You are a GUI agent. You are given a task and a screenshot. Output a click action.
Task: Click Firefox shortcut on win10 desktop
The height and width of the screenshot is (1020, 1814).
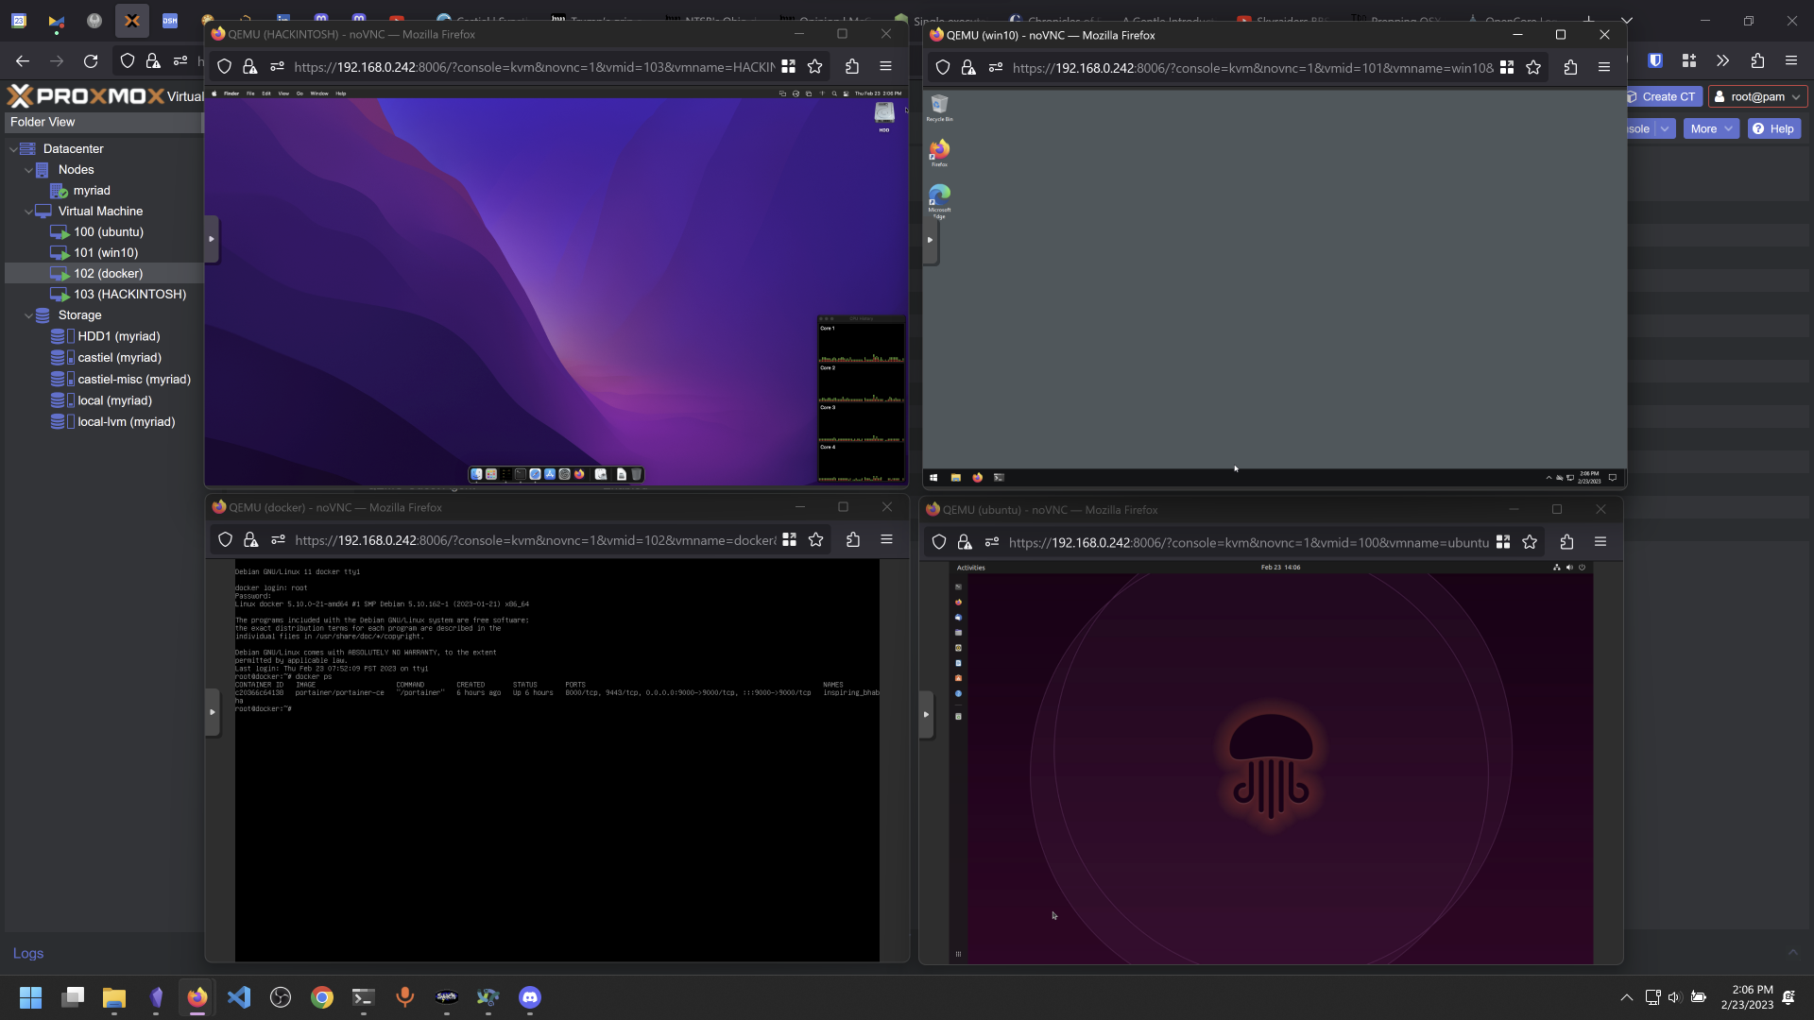pos(939,151)
